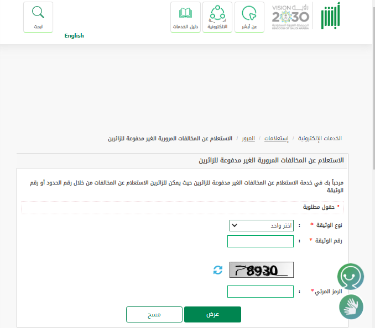Switch the site language to English
This screenshot has width=375, height=328.
click(x=74, y=36)
